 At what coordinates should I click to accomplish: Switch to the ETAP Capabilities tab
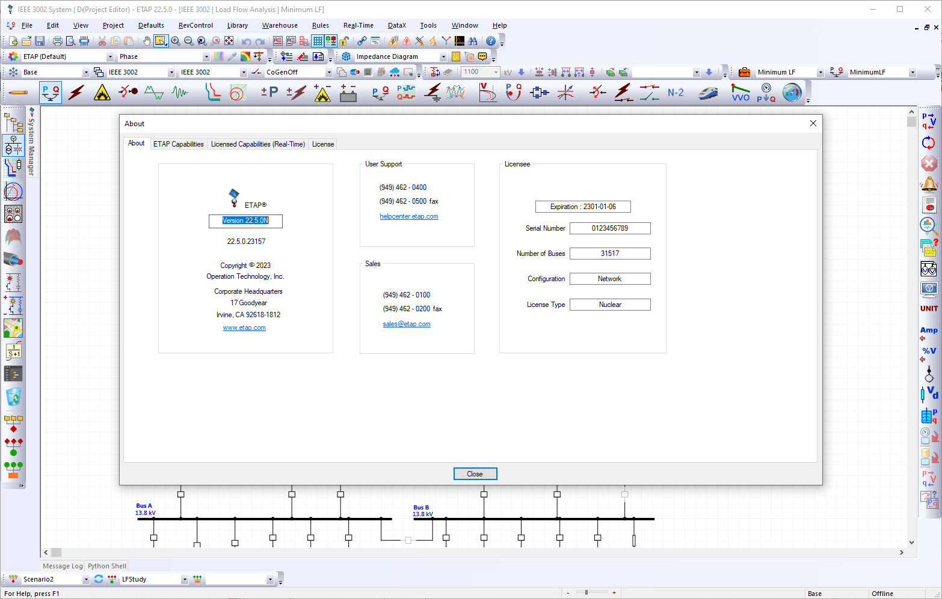[x=179, y=144]
